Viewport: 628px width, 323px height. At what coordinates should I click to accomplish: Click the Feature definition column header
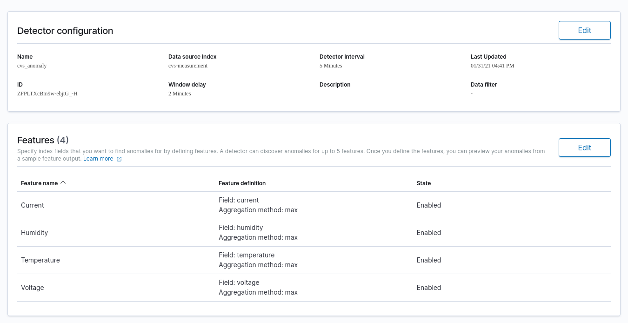coord(242,183)
